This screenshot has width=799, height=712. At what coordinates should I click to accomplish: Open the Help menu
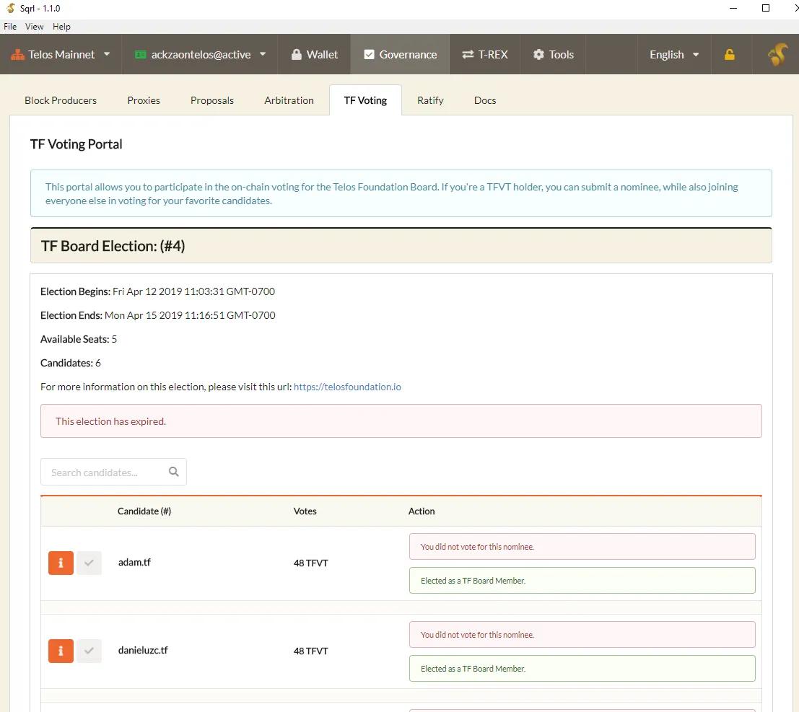pyautogui.click(x=61, y=27)
